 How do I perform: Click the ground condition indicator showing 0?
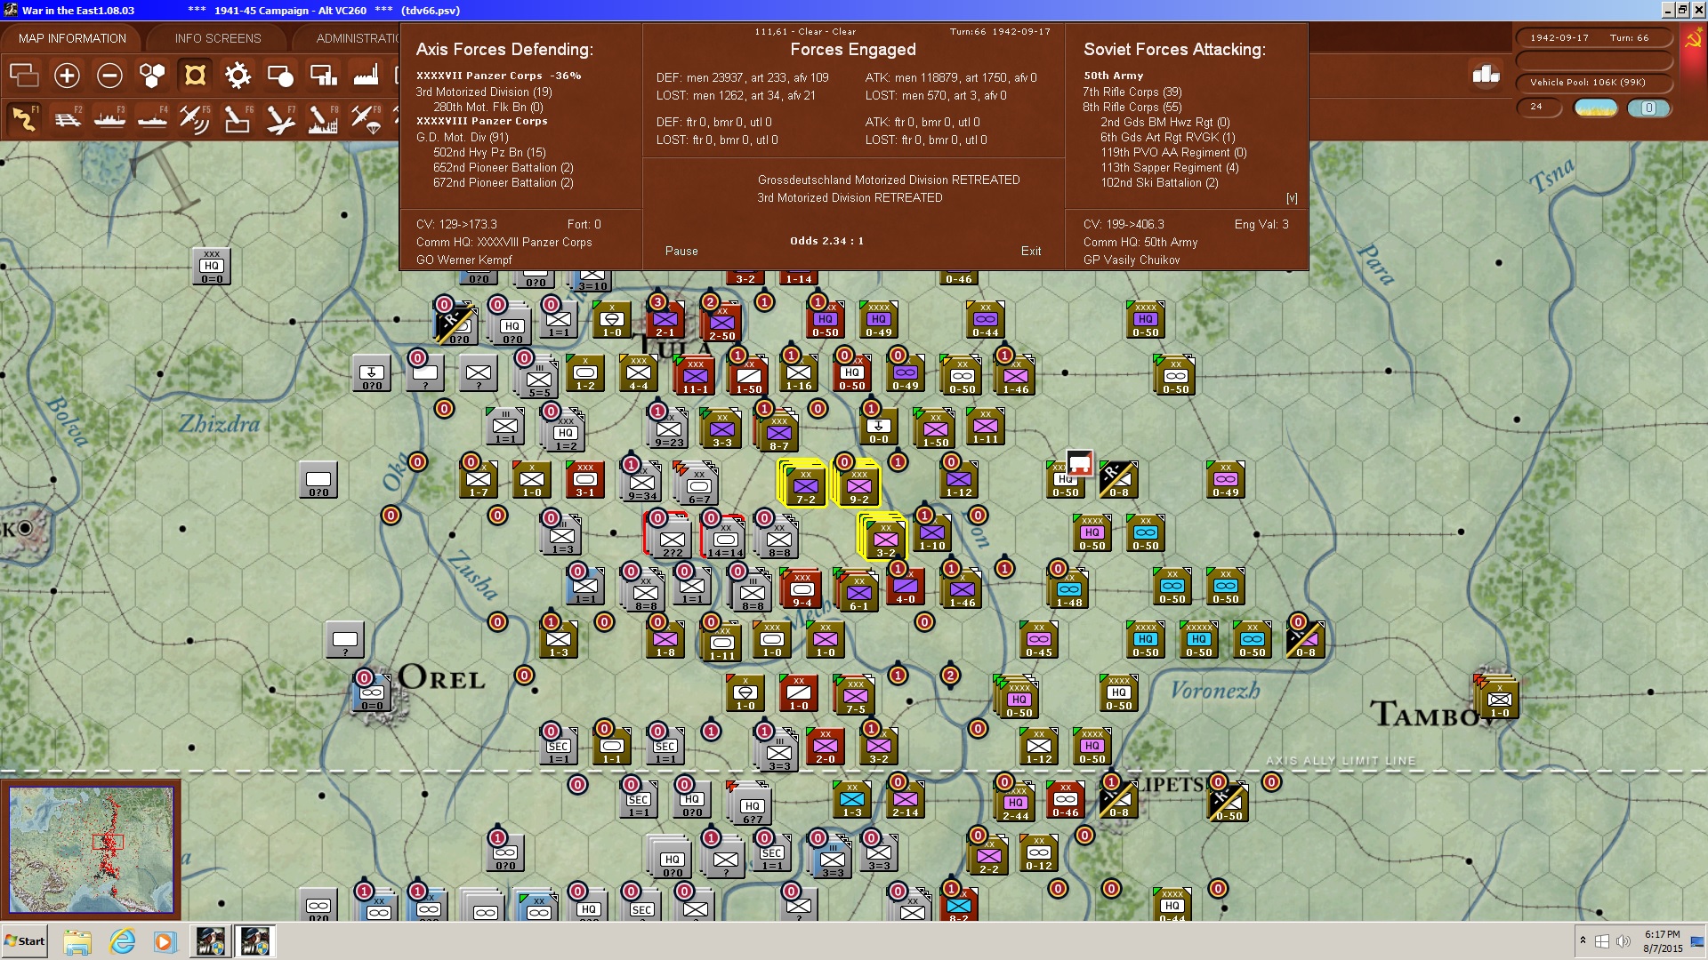1648,108
